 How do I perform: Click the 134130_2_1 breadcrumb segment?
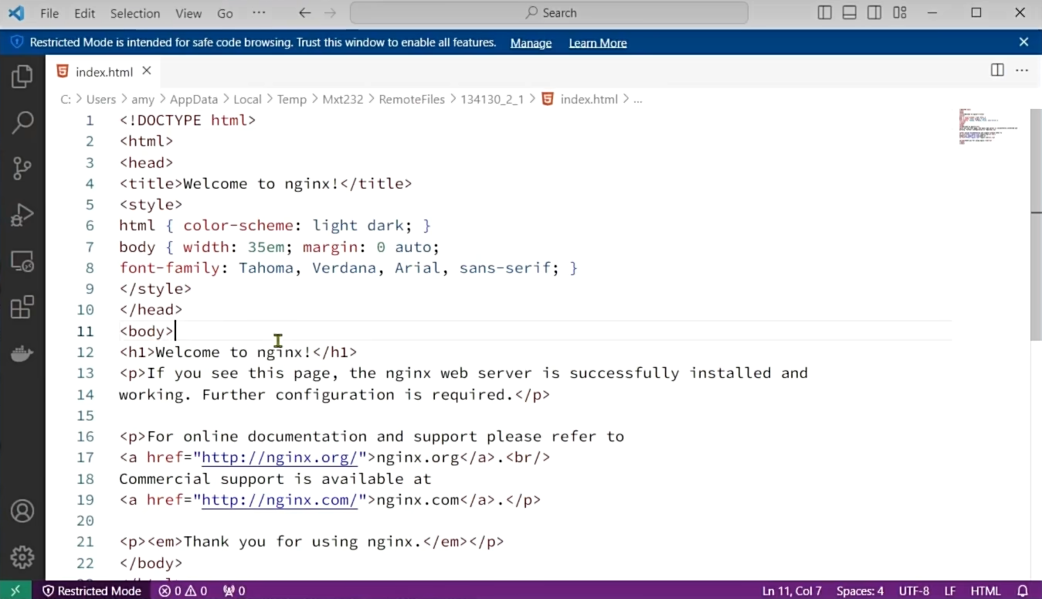pyautogui.click(x=492, y=99)
